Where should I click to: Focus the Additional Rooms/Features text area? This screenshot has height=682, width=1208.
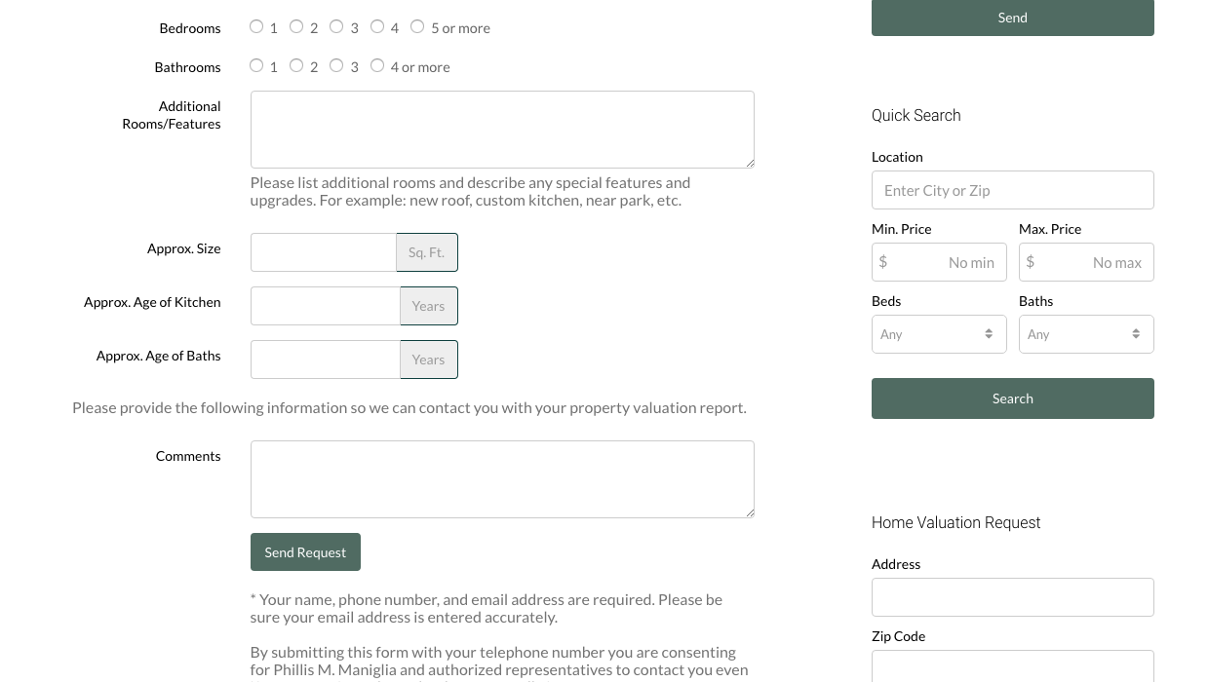click(502, 130)
